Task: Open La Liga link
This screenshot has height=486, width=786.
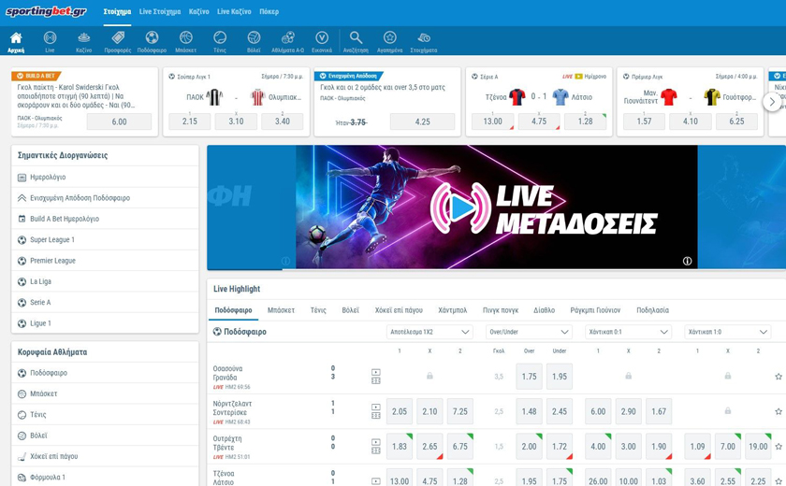Action: (105, 281)
